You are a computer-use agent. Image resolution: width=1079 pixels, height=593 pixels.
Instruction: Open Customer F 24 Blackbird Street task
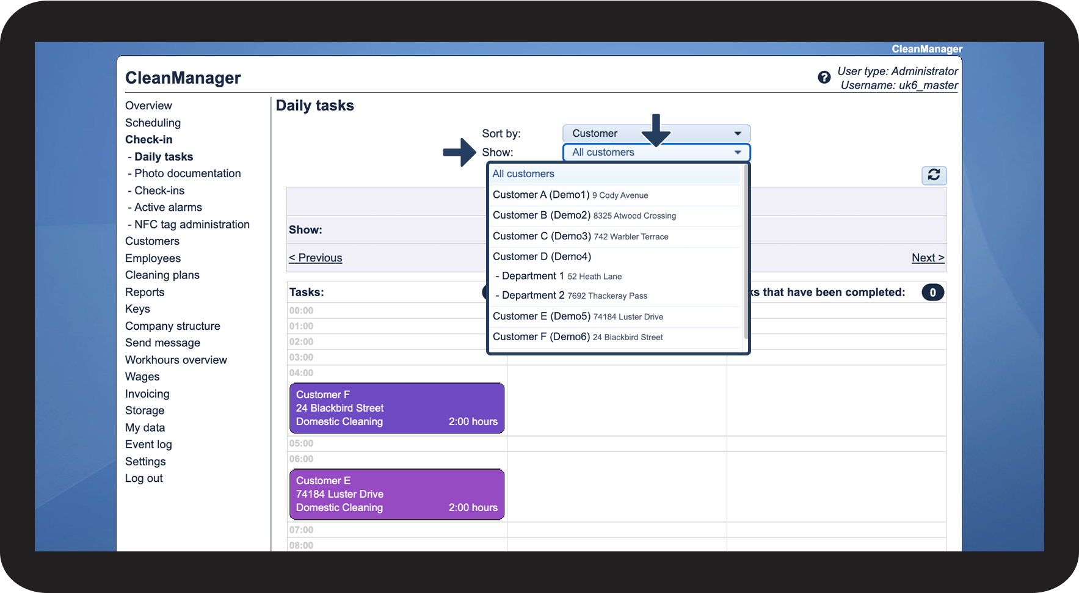coord(397,408)
